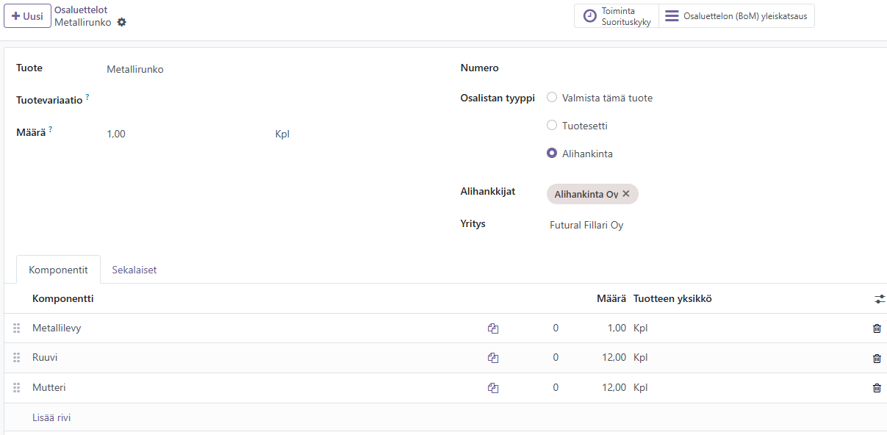Click trash icon for Mutteri row
887x435 pixels.
click(x=876, y=388)
